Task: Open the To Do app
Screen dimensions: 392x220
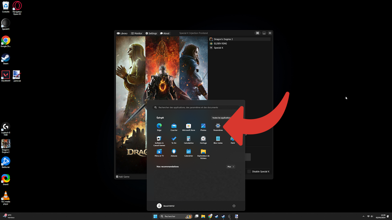Action: tap(174, 140)
